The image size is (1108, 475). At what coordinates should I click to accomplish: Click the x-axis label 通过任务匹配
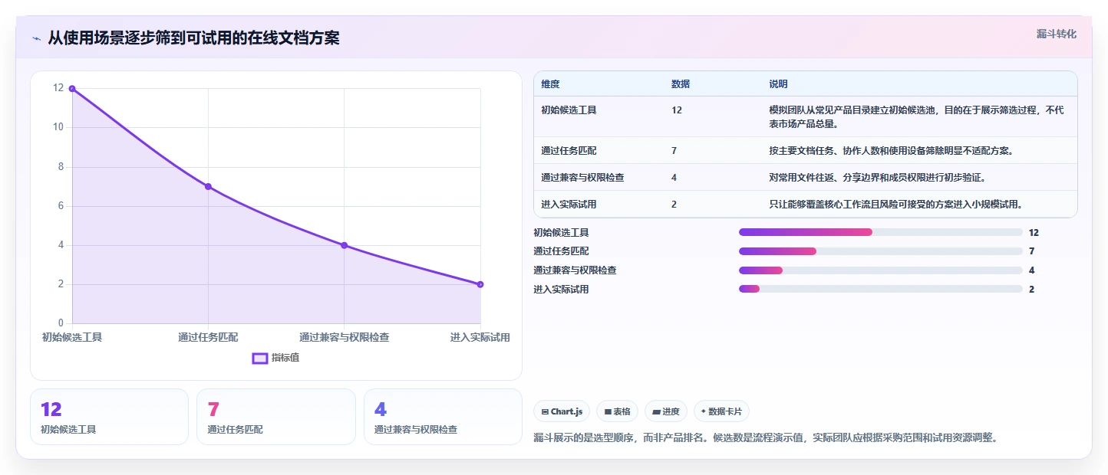click(x=208, y=337)
